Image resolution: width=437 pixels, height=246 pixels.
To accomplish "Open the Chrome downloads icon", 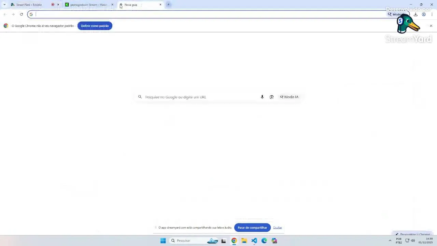I will 415,14.
